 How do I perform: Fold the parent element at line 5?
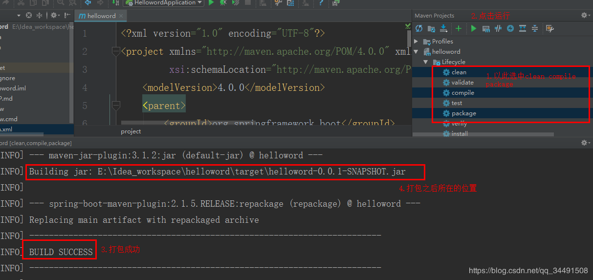tap(116, 106)
